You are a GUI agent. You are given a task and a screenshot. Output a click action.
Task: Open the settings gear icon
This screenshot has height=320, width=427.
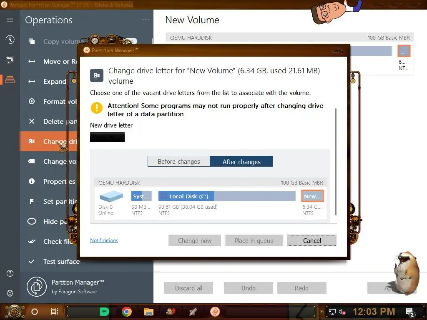pyautogui.click(x=10, y=293)
